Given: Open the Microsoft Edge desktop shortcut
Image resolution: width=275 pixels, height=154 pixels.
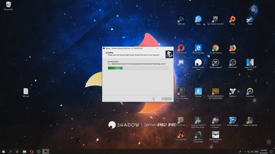Looking at the screenshot, I should click(x=198, y=49).
